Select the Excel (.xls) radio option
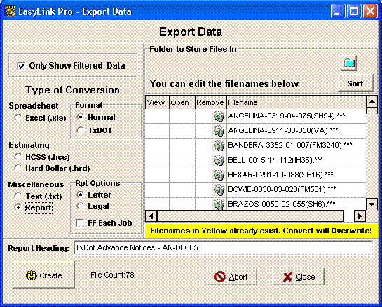This screenshot has height=307, width=382. 18,118
